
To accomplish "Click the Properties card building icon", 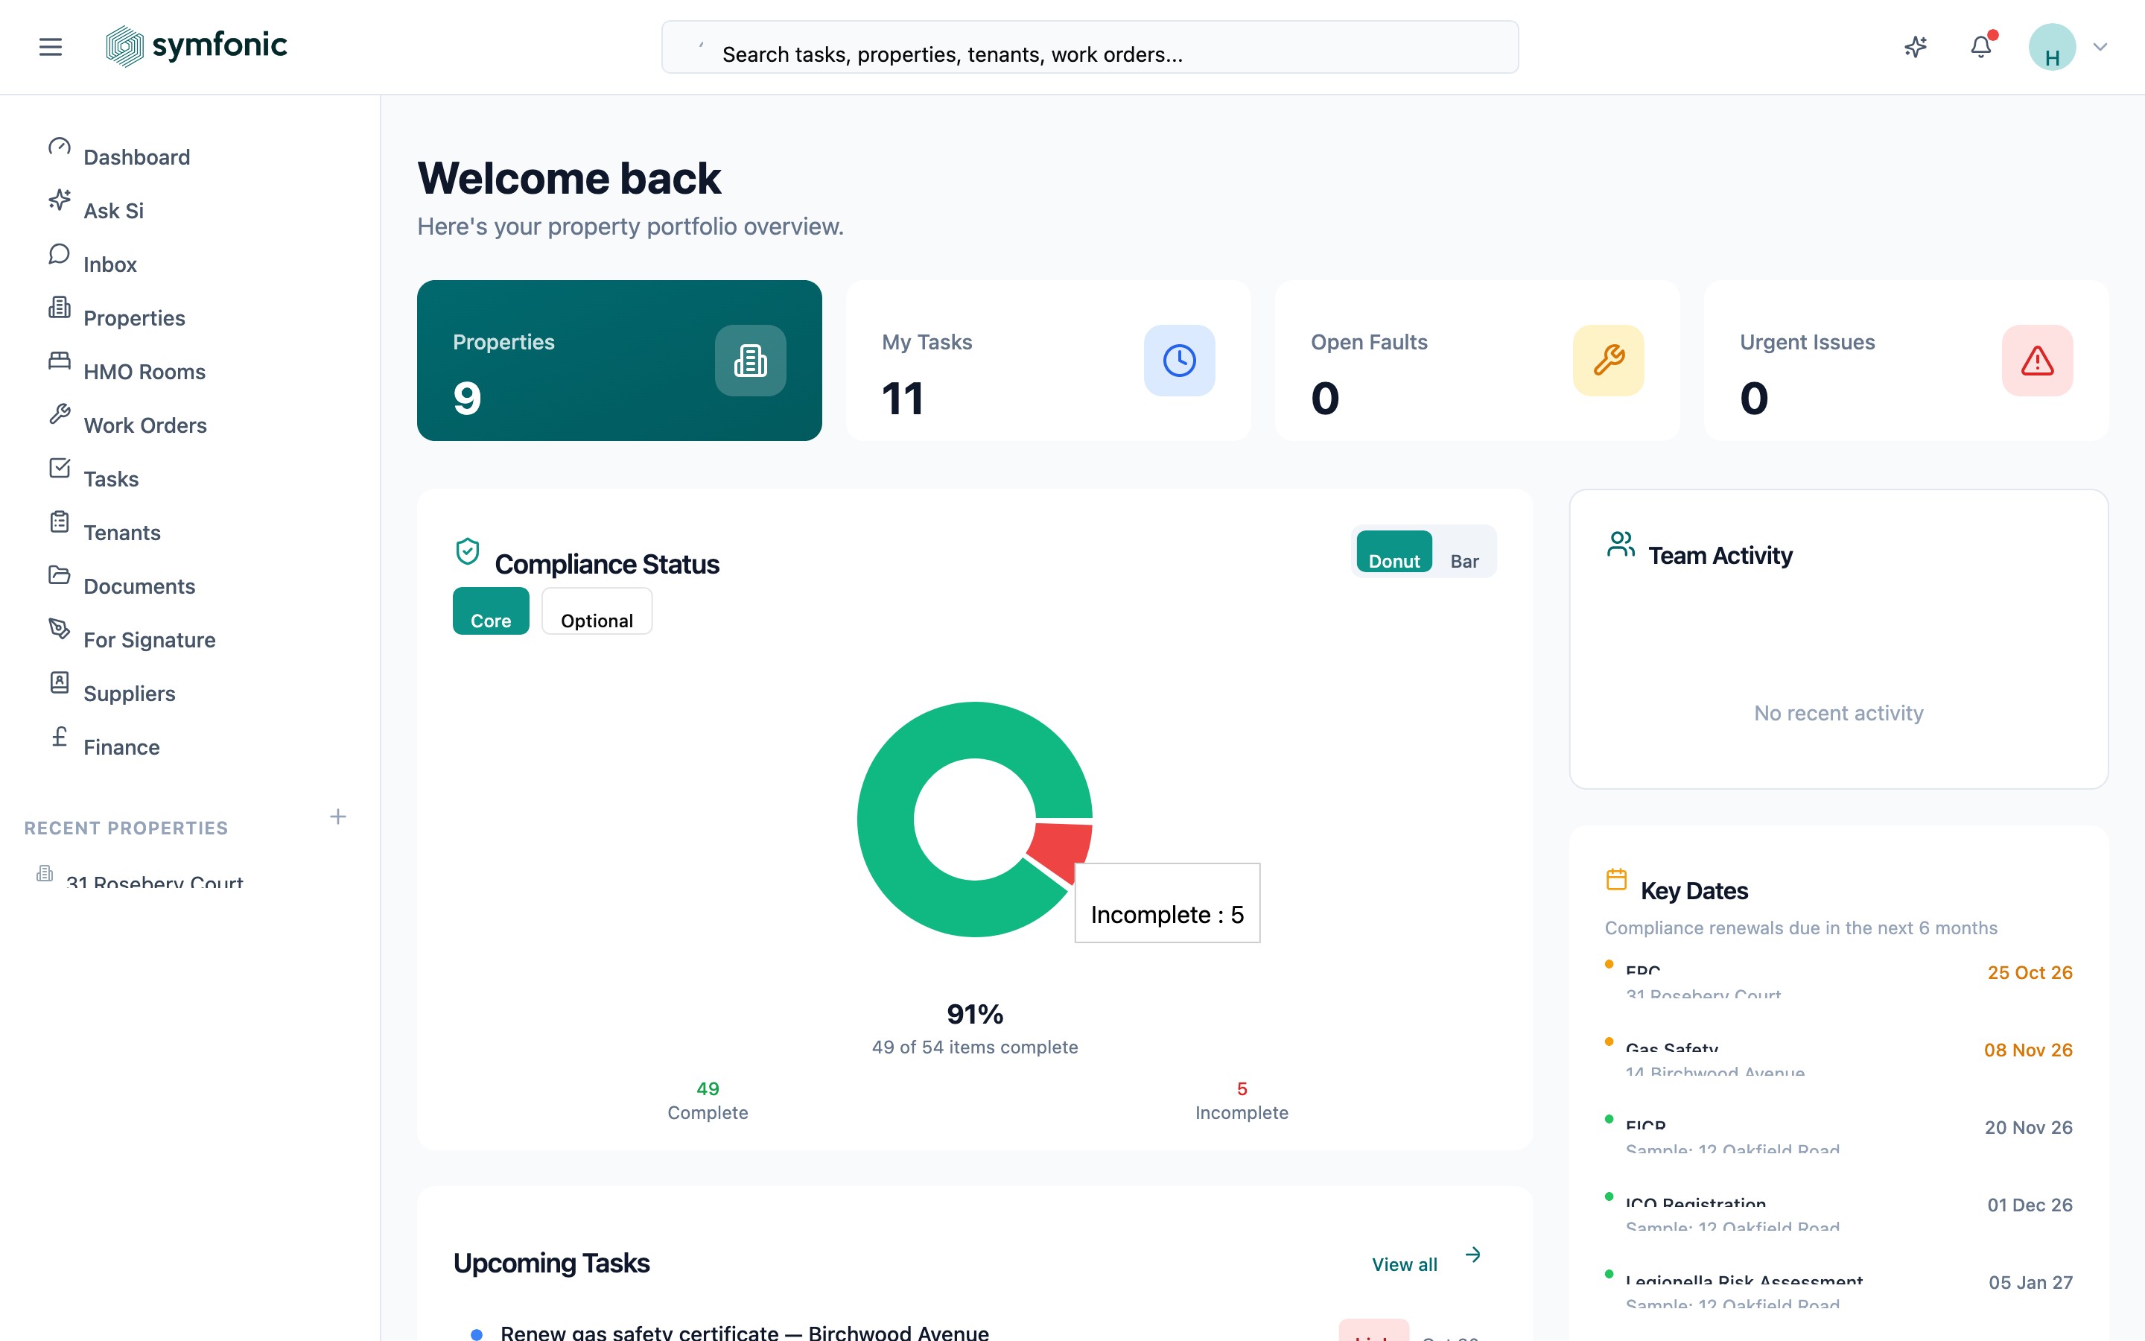I will coord(751,361).
